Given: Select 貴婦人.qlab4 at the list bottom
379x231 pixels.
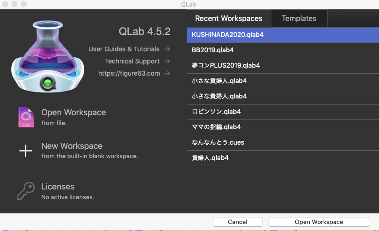Looking at the screenshot, I should pyautogui.click(x=283, y=158).
